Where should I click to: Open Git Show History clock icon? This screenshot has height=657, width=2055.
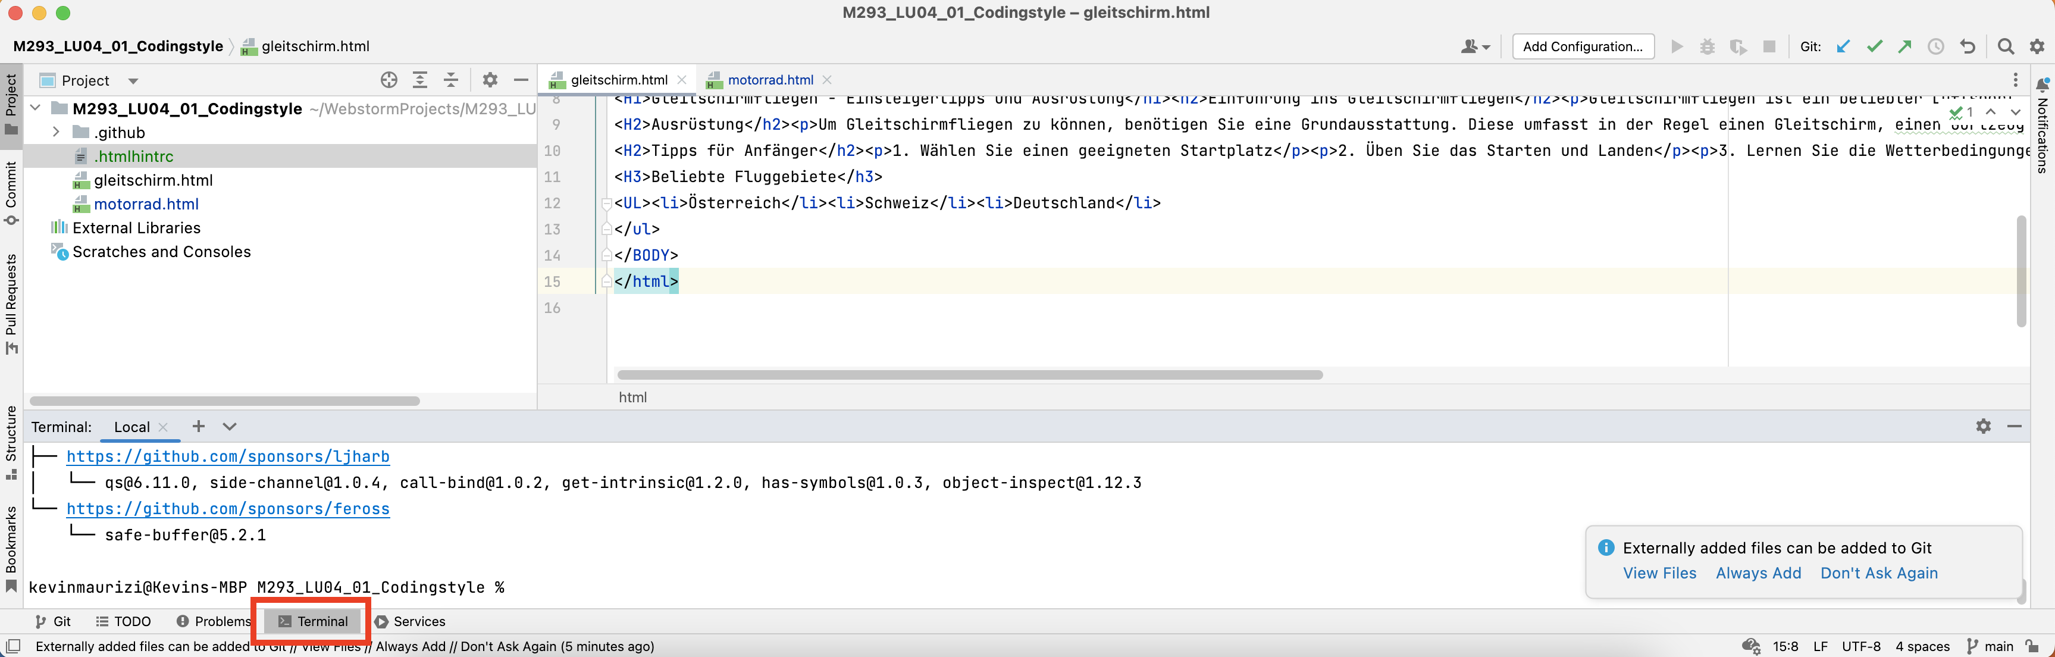click(1936, 46)
